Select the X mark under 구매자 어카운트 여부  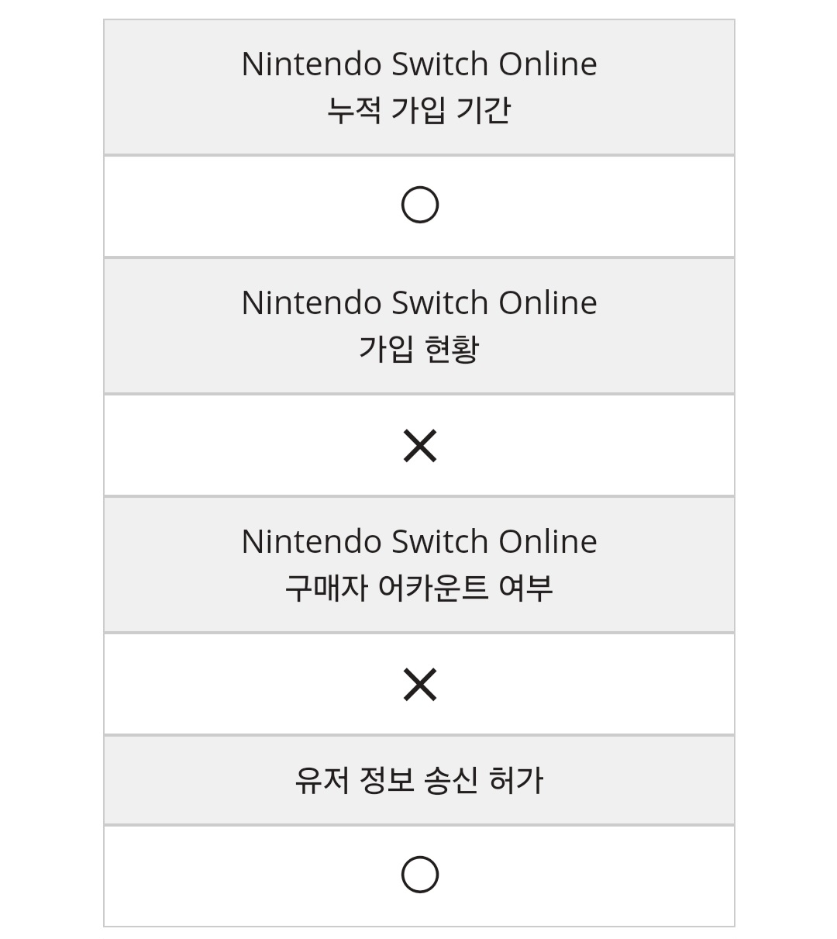click(419, 685)
